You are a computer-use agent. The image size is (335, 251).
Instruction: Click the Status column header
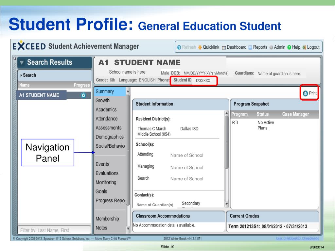click(x=263, y=114)
